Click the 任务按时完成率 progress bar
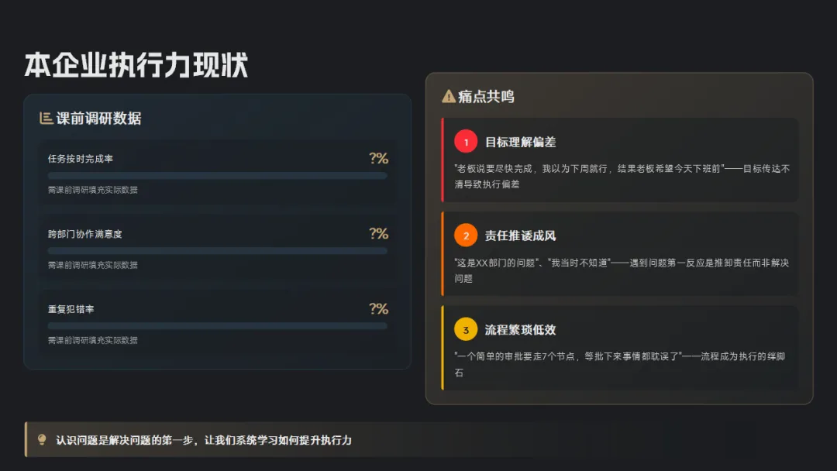 pyautogui.click(x=217, y=176)
